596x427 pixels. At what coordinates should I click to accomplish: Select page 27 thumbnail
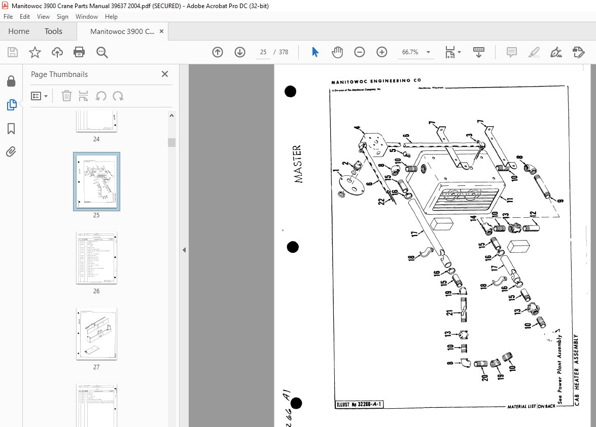click(x=96, y=334)
